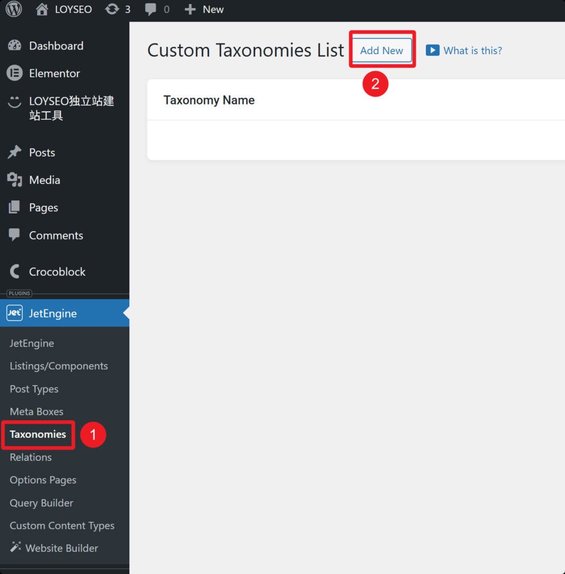Click the WordPress logo icon

click(x=14, y=9)
